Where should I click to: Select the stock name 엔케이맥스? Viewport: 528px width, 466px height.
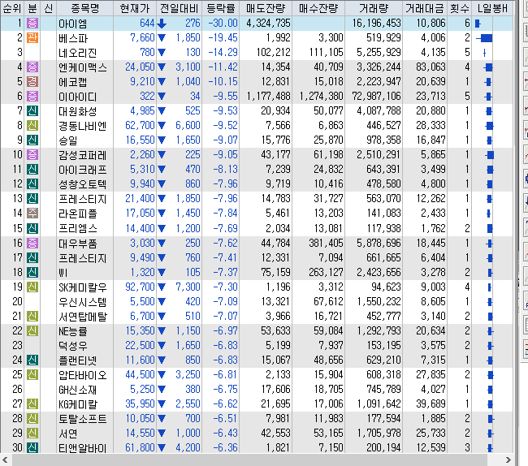[x=83, y=67]
